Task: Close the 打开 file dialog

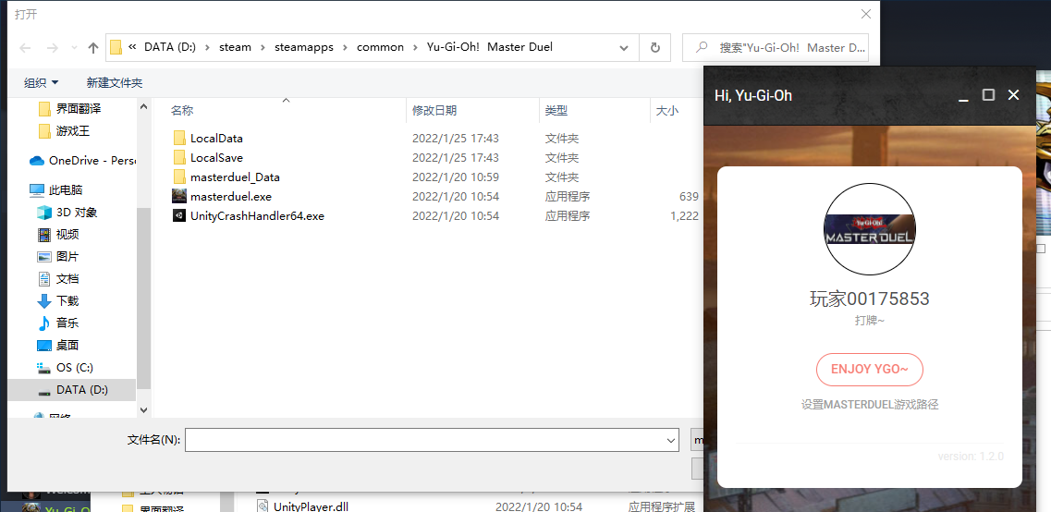Action: coord(866,14)
